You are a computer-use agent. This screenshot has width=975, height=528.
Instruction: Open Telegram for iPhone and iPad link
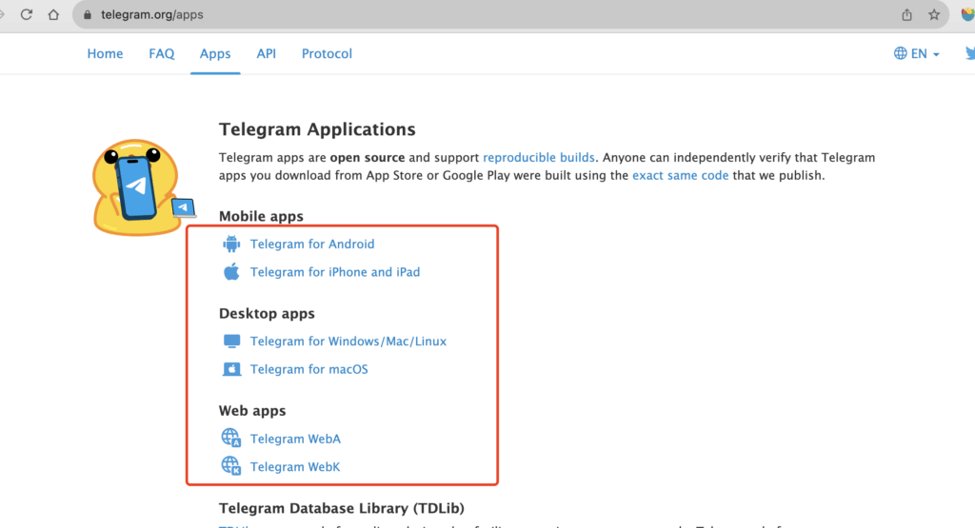(x=335, y=271)
